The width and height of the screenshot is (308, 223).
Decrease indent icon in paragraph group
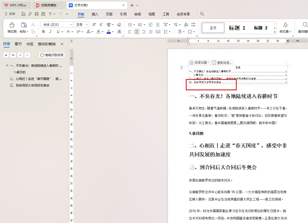coord(151,25)
